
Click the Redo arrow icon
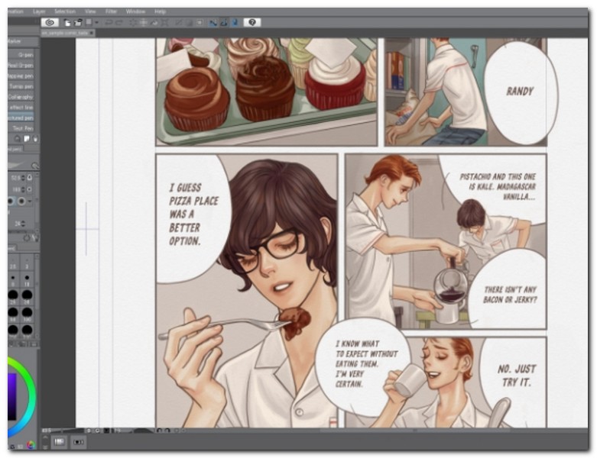pyautogui.click(x=120, y=23)
